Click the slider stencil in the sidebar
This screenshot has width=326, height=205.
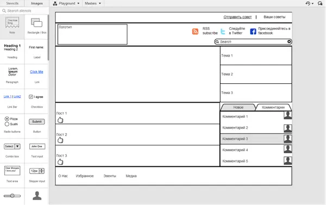coord(12,196)
